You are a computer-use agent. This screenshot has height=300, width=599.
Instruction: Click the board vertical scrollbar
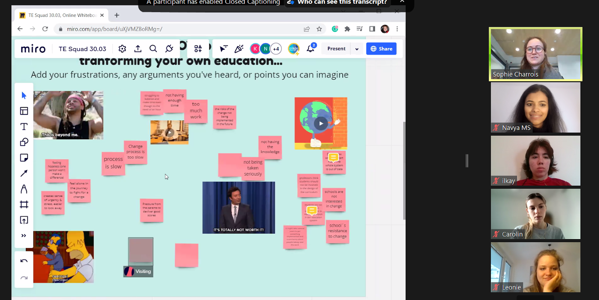404,170
